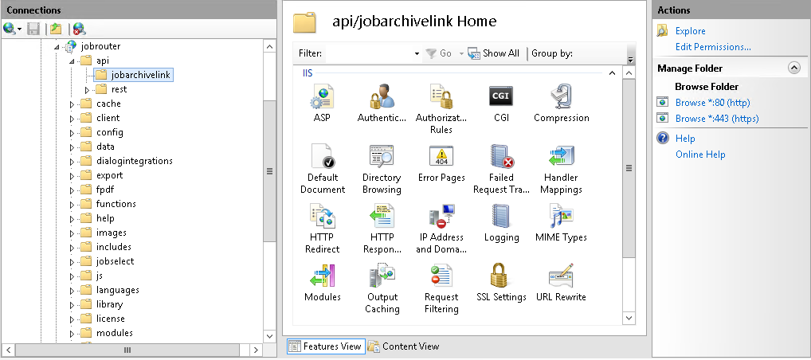Switch to Content View tab
The width and height of the screenshot is (811, 360).
click(403, 346)
